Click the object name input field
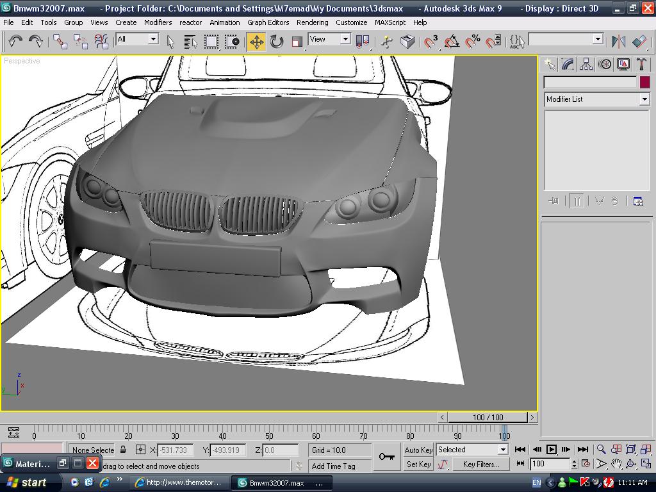The height and width of the screenshot is (492, 656). point(590,82)
